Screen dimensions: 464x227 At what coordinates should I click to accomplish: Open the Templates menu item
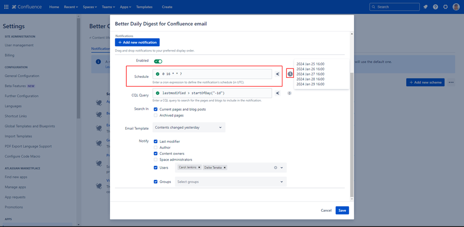click(144, 7)
